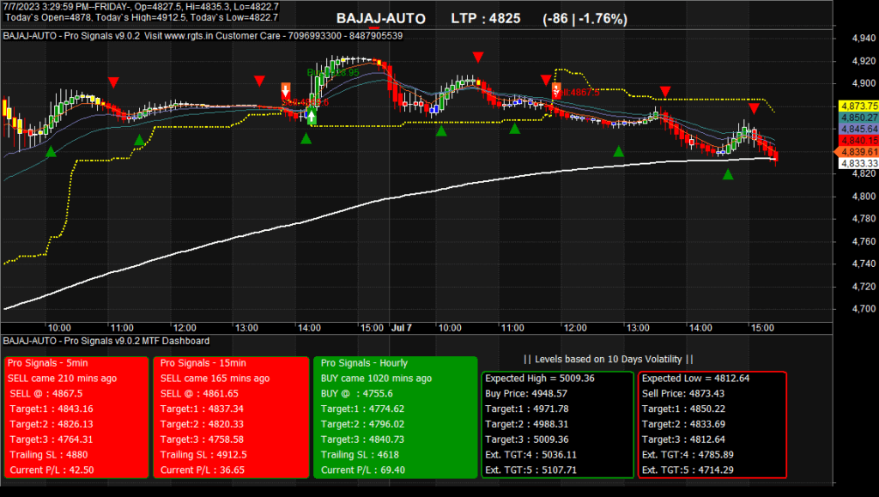Screen dimensions: 879x497
Task: Click the 'Pro Signals - 5min' panel title
Action: coord(48,363)
